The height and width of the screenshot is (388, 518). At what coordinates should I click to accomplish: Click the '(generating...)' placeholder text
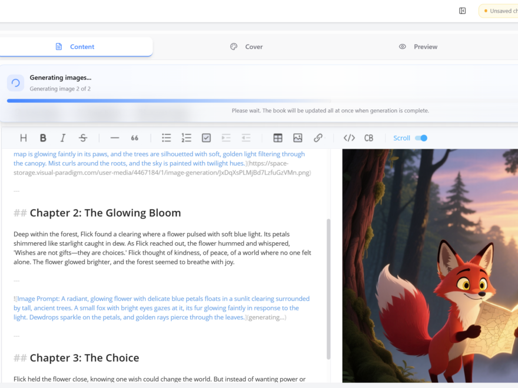click(x=267, y=317)
